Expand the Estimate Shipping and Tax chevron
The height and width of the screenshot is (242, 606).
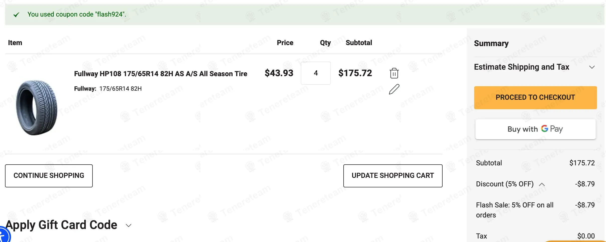tap(592, 67)
